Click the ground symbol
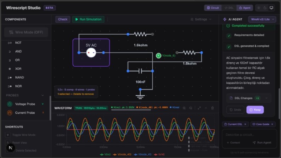This screenshot has height=158, width=281. 140,96
